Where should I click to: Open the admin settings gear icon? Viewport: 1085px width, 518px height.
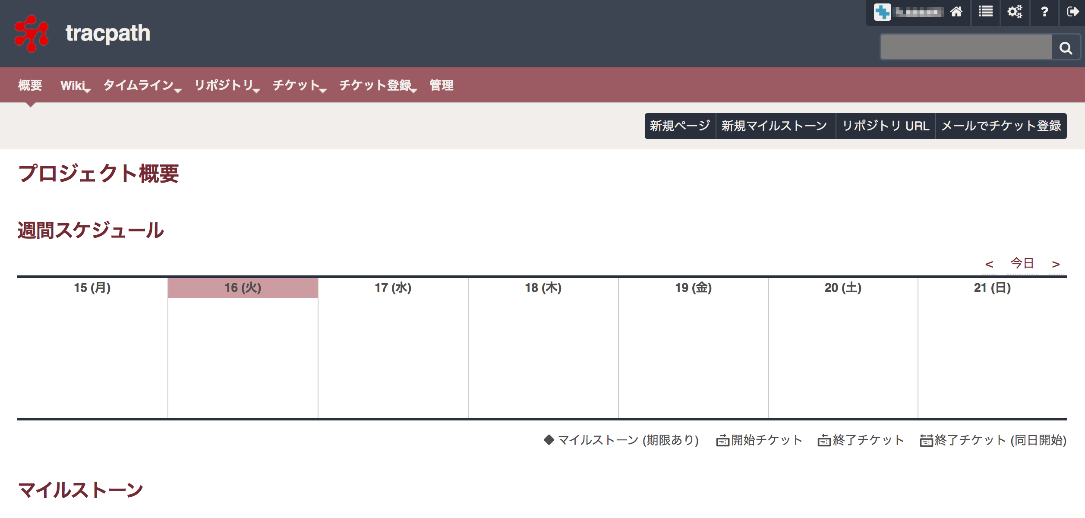coord(1015,12)
